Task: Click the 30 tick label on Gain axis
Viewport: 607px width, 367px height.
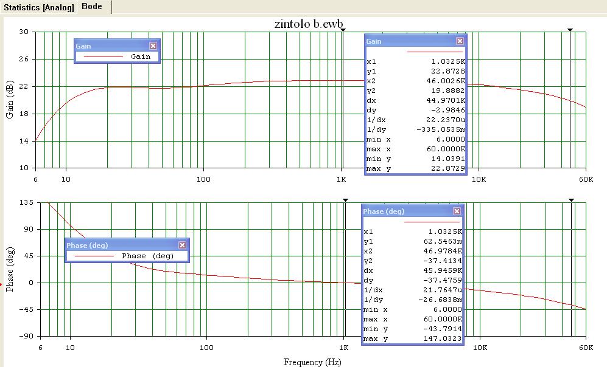Action: pyautogui.click(x=24, y=32)
